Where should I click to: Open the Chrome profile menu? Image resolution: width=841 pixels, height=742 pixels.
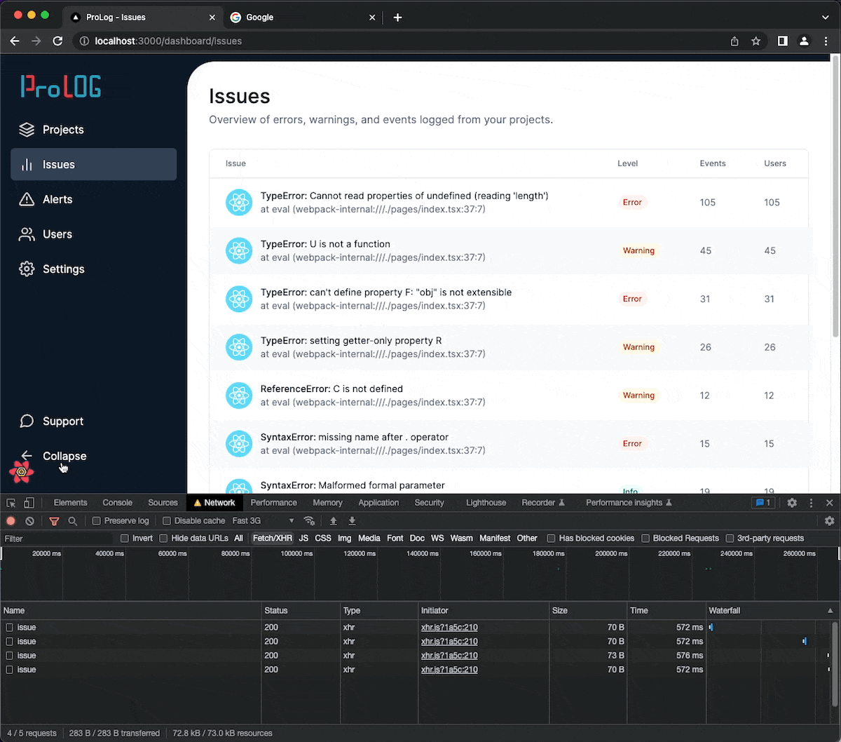(x=805, y=41)
